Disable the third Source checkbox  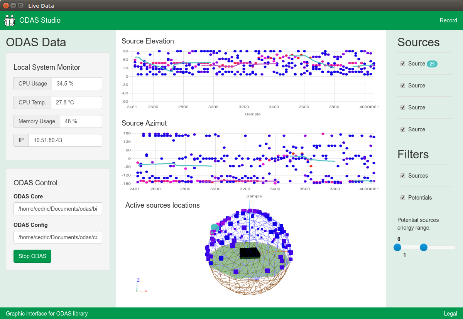click(x=403, y=107)
